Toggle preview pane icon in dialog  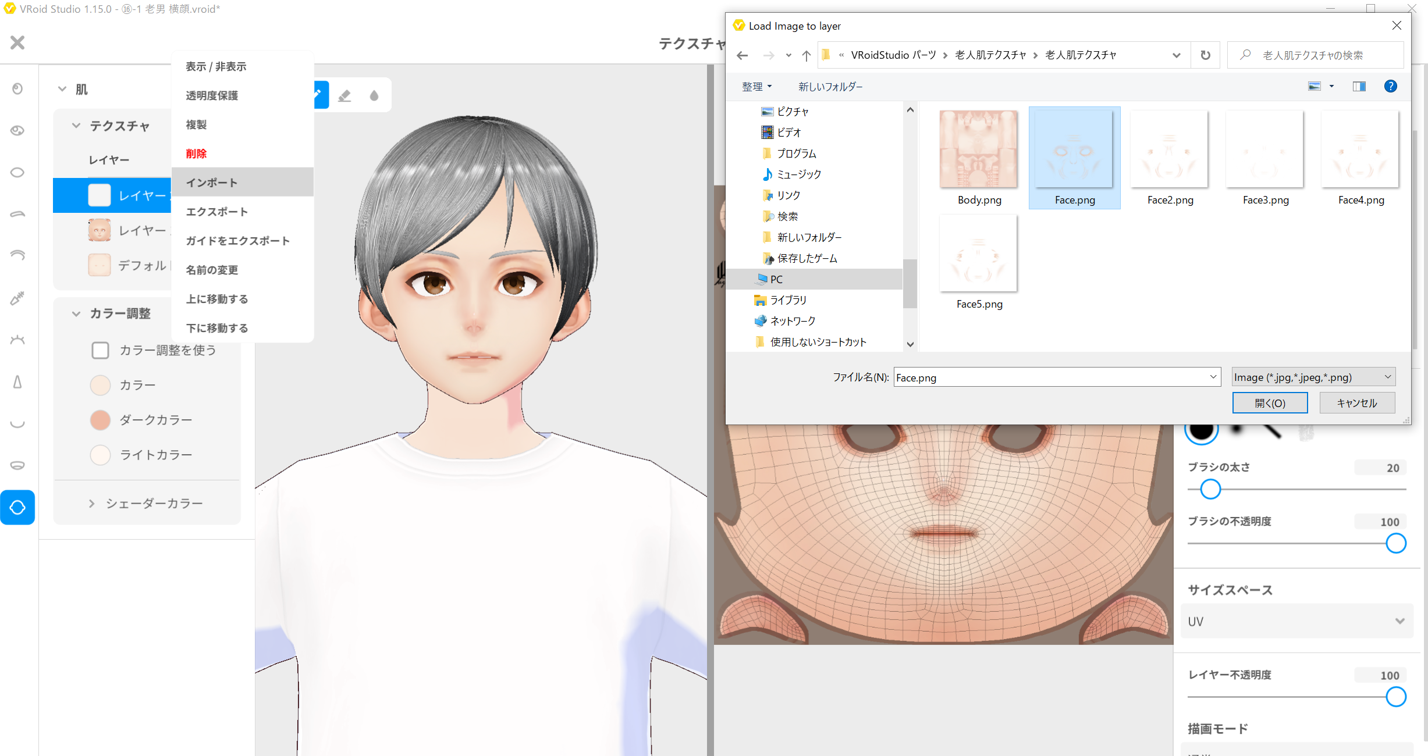1359,86
